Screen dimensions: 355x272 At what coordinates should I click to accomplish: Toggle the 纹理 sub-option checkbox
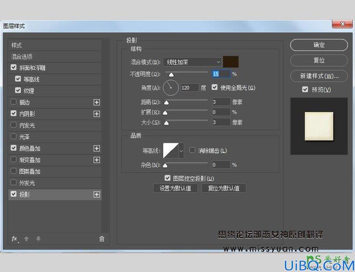coord(18,90)
